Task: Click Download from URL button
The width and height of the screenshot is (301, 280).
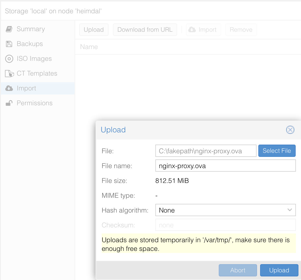Action: [145, 30]
